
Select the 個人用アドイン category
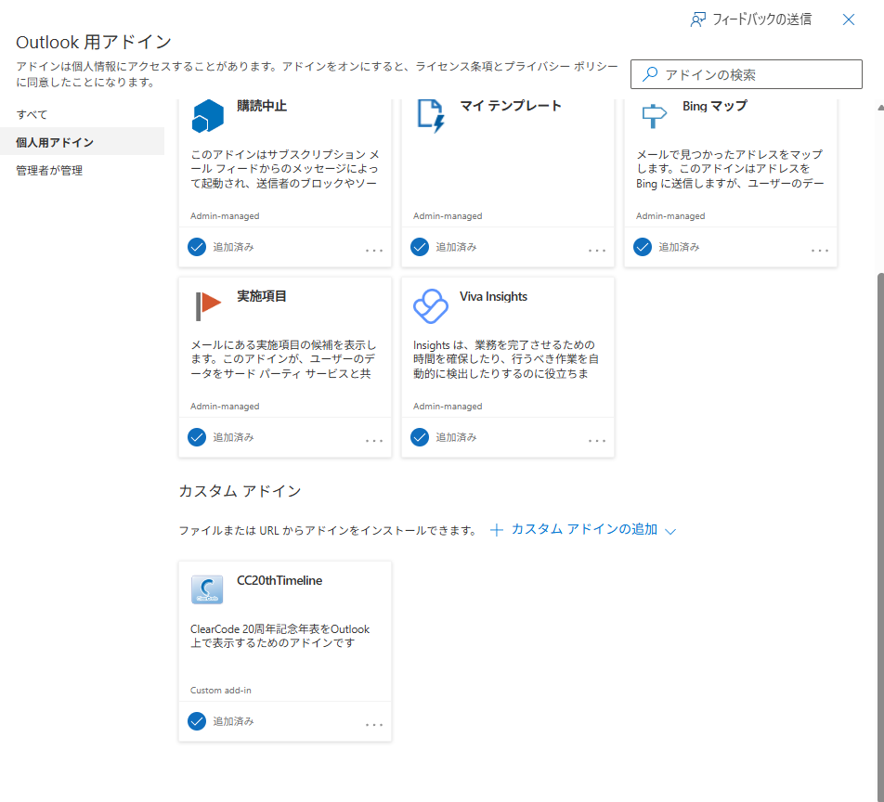pos(82,142)
